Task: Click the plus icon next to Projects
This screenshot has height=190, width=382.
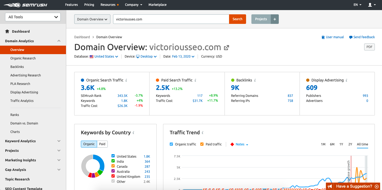Action: (x=275, y=19)
